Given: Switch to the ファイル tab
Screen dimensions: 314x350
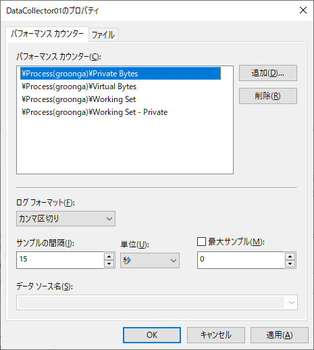Looking at the screenshot, I should pos(103,35).
